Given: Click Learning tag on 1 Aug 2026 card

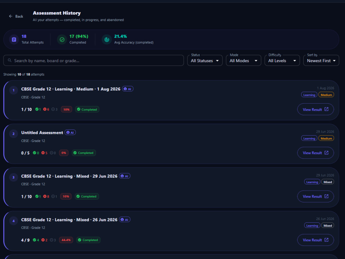Looking at the screenshot, I should tap(309, 95).
